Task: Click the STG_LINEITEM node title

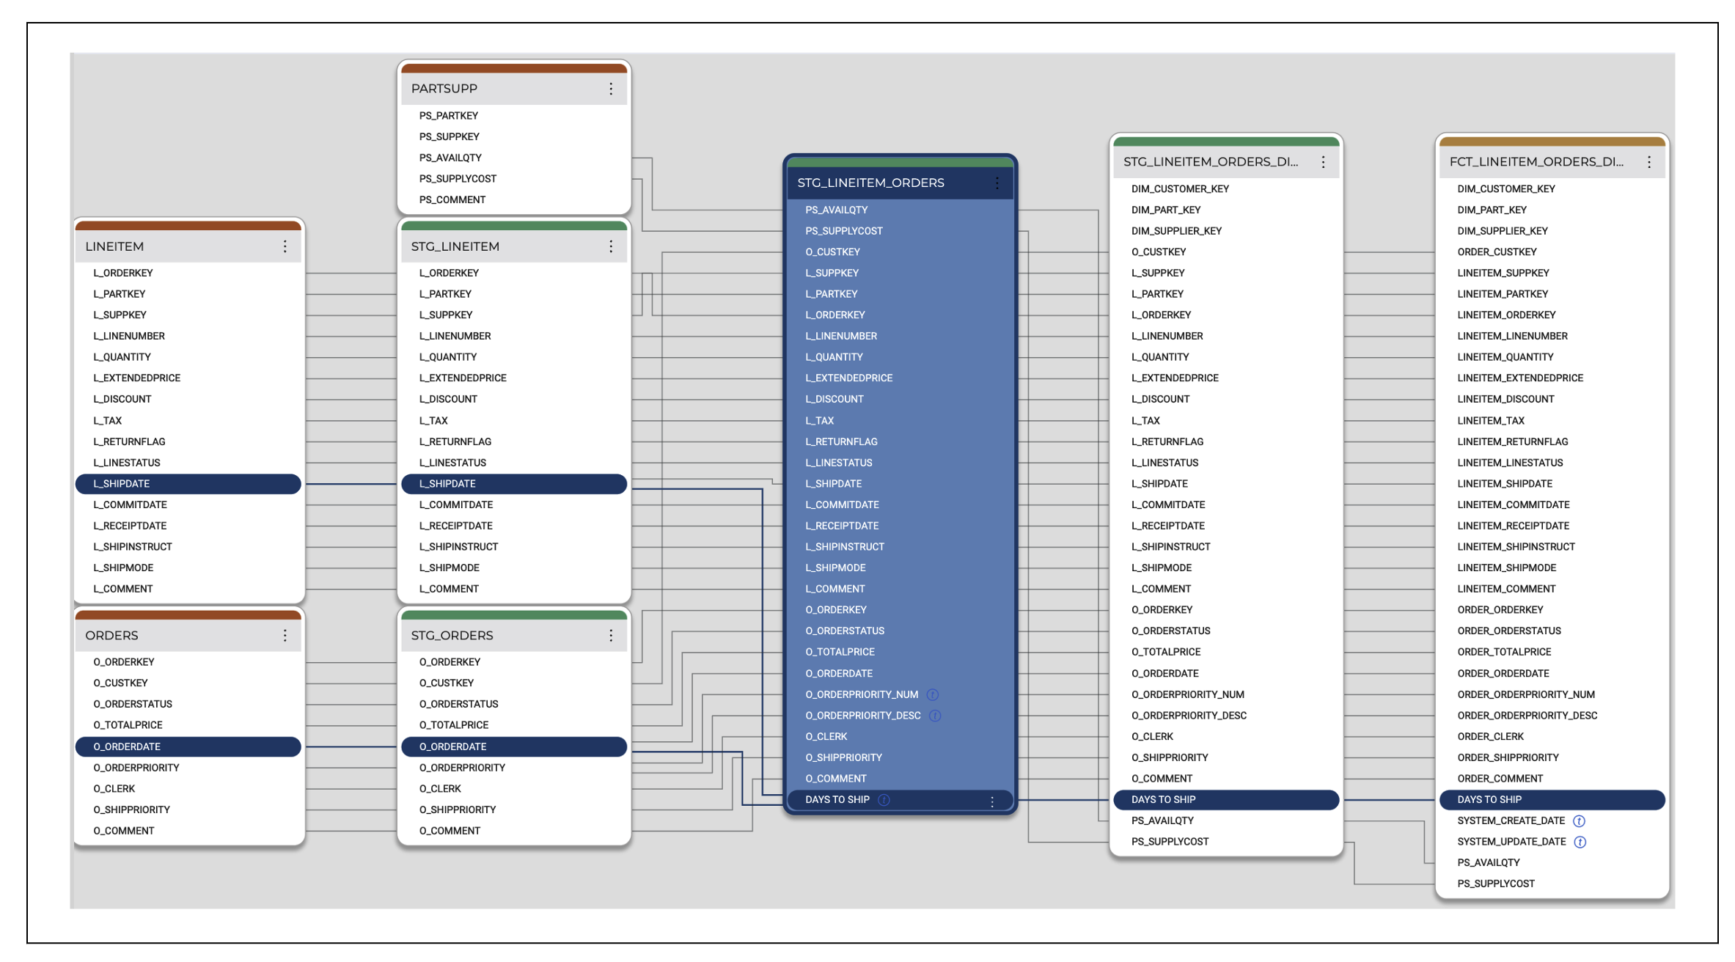Action: point(455,246)
